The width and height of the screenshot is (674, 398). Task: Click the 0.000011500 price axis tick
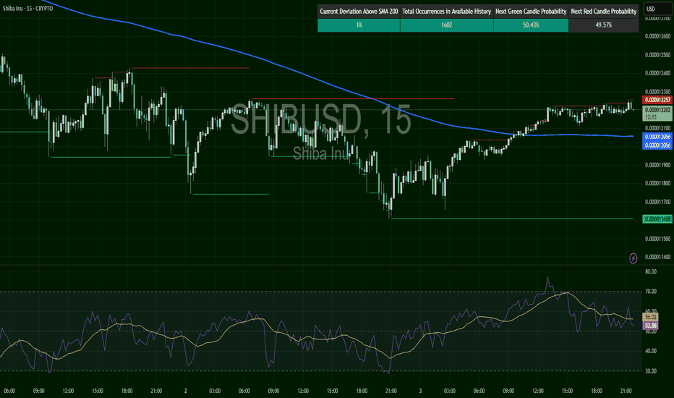point(657,239)
